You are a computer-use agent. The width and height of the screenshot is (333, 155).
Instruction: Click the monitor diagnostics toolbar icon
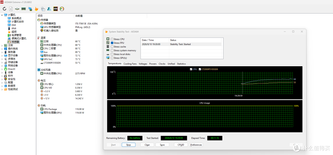tap(30, 9)
